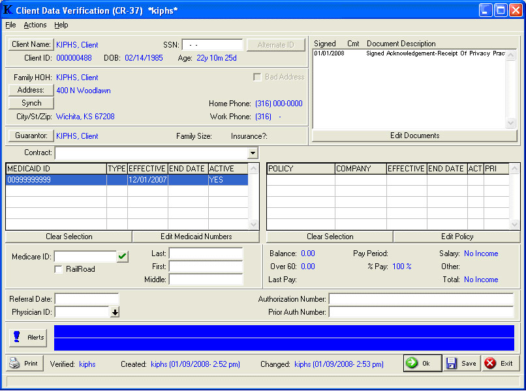Click the blue alerts display bar
This screenshot has width=526, height=391.
(x=284, y=338)
